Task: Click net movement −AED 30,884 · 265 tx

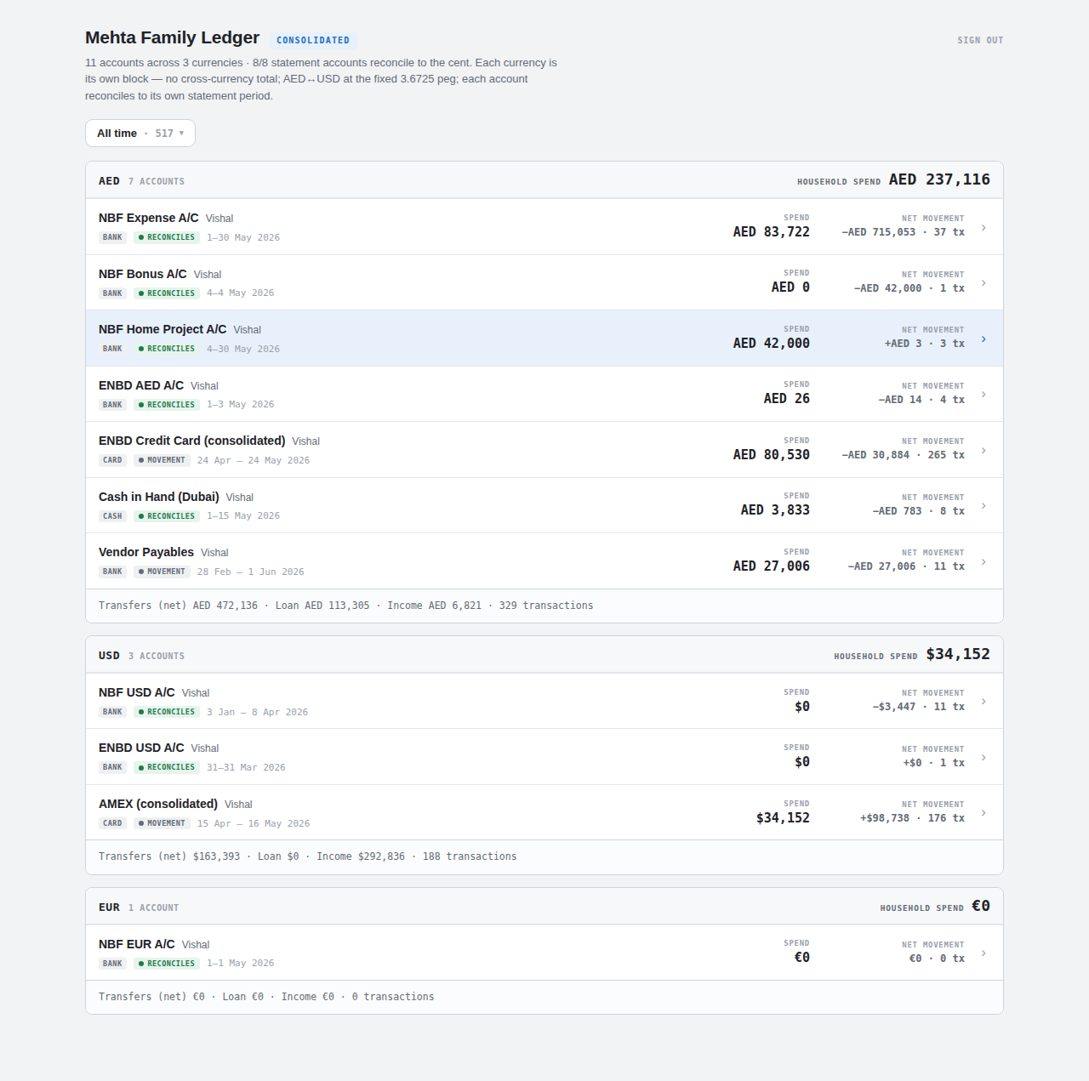Action: point(904,455)
